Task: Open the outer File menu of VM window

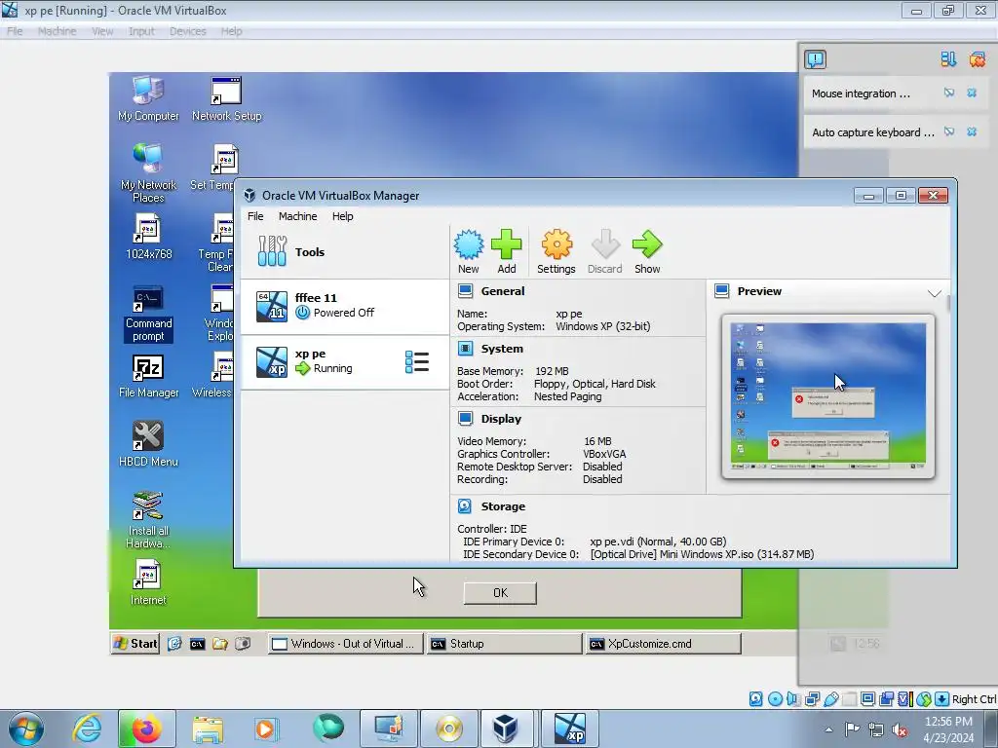Action: click(15, 31)
